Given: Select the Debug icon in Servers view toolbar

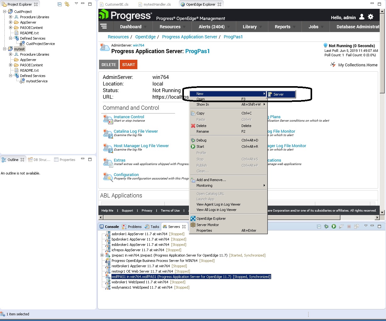Looking at the screenshot, I should point(326,226).
